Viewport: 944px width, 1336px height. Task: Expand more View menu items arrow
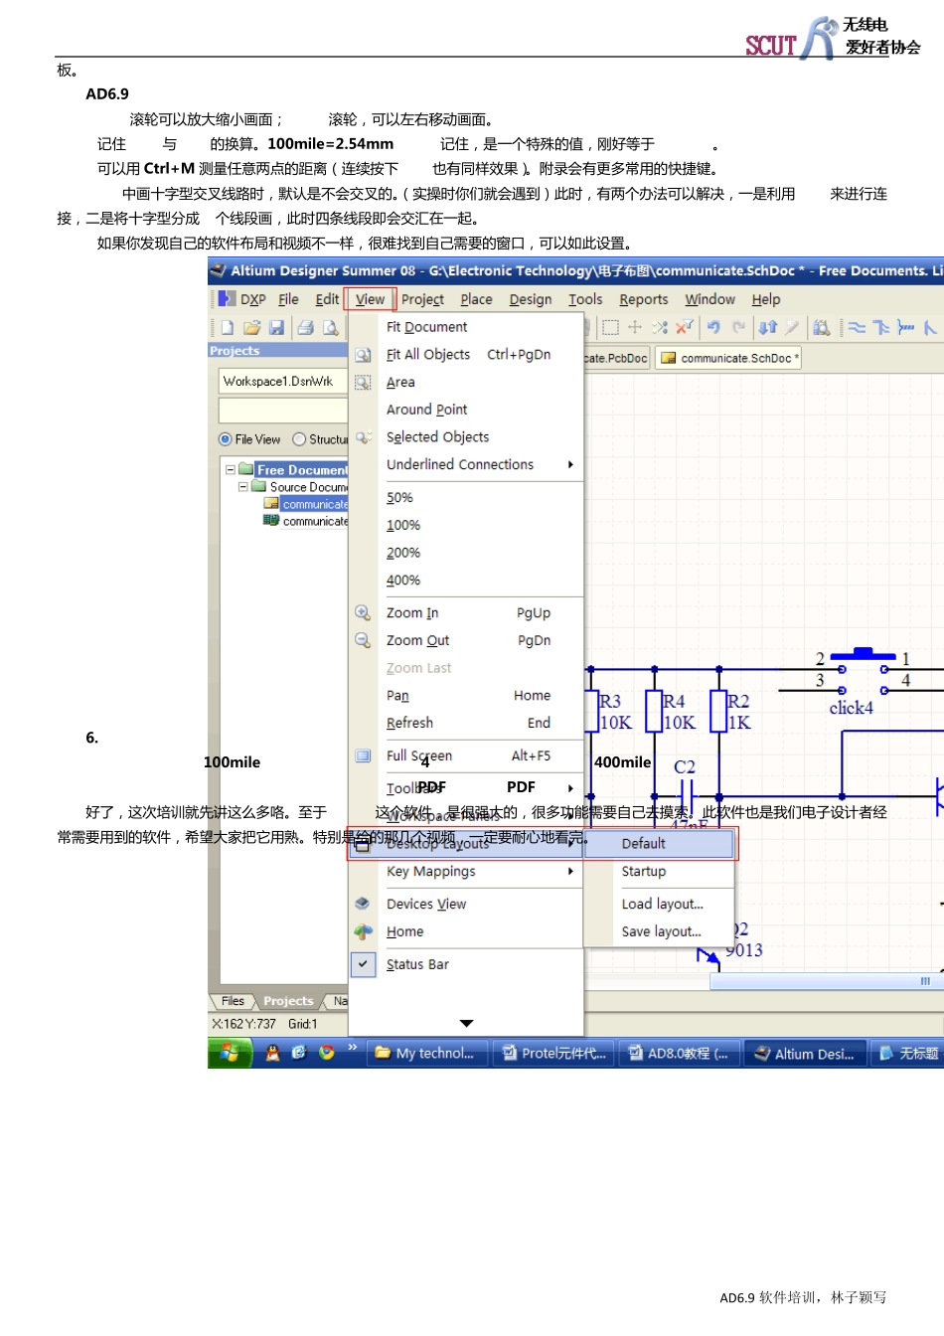(x=466, y=1023)
